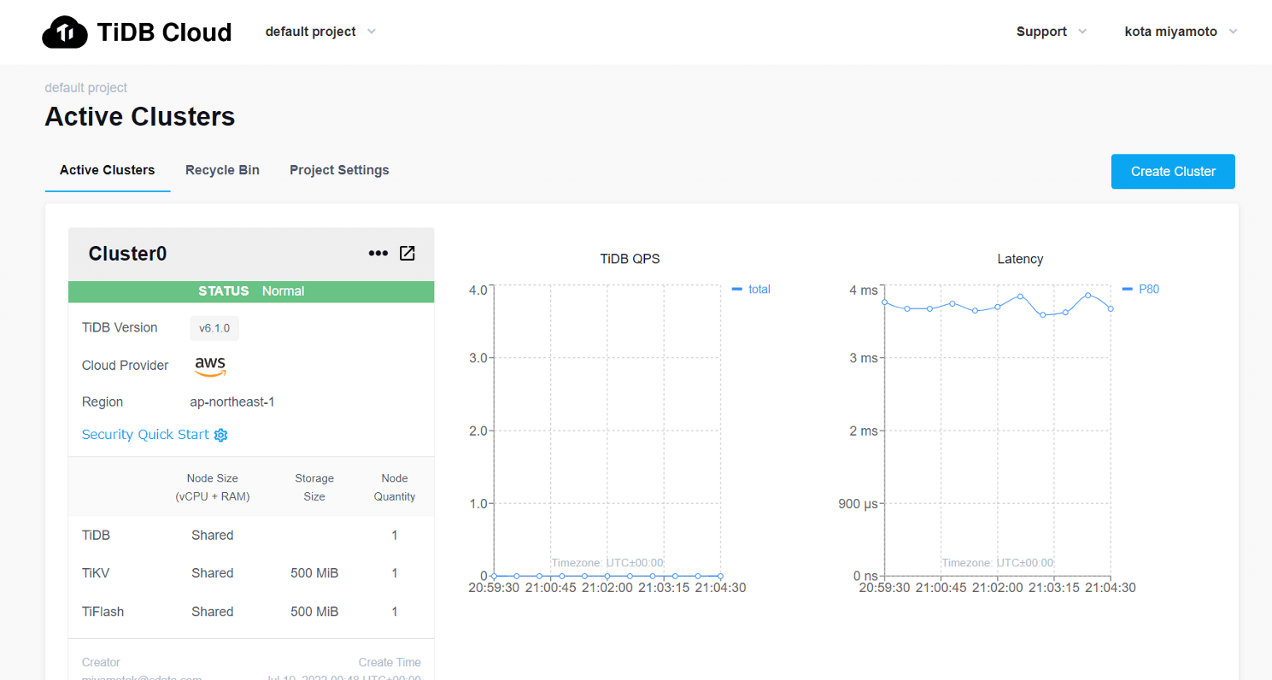This screenshot has height=680, width=1272.
Task: Click the AWS cloud provider logo
Action: (210, 366)
